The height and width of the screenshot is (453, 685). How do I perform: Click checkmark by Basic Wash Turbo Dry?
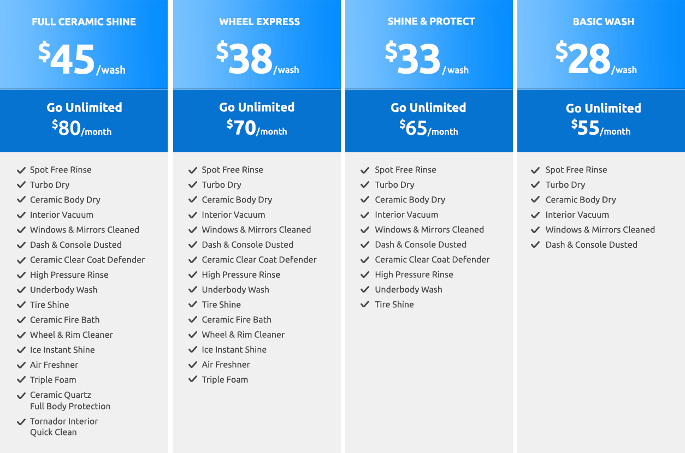(536, 185)
